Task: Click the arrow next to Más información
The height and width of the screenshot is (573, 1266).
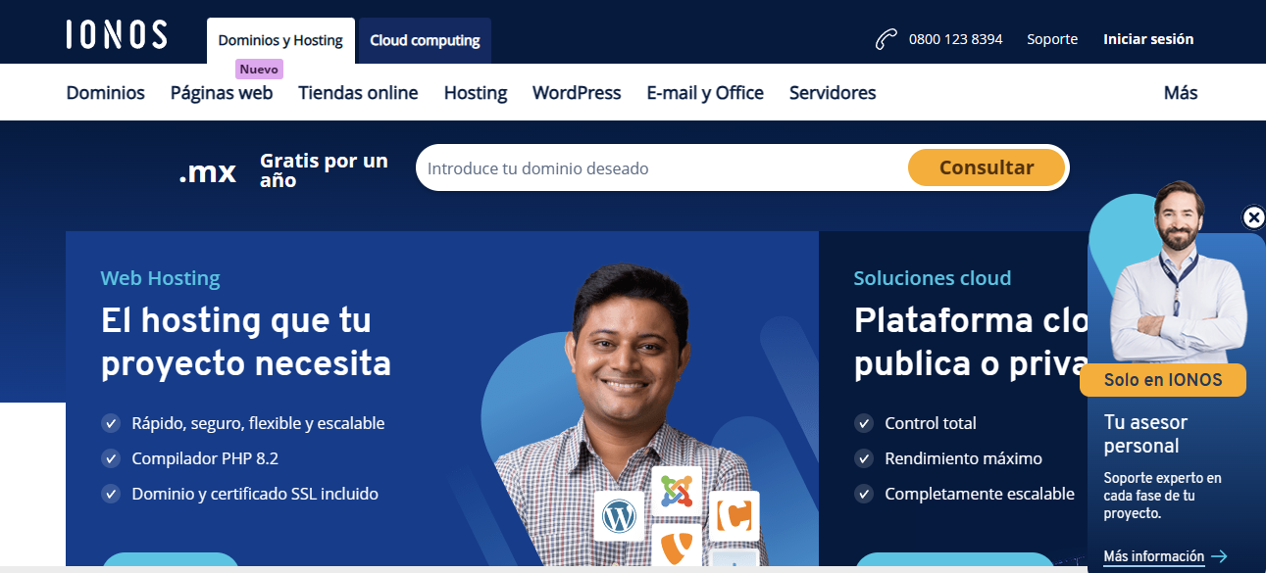Action: 1219,556
